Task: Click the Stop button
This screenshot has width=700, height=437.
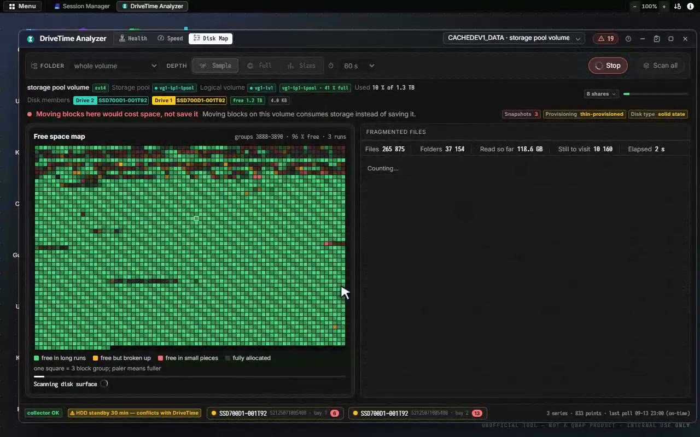Action: (608, 66)
